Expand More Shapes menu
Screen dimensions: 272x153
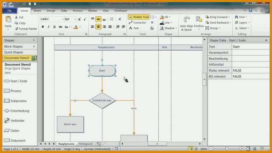19,46
